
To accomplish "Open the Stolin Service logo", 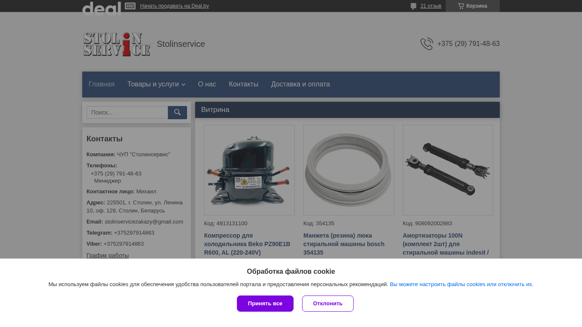I will pos(116,44).
